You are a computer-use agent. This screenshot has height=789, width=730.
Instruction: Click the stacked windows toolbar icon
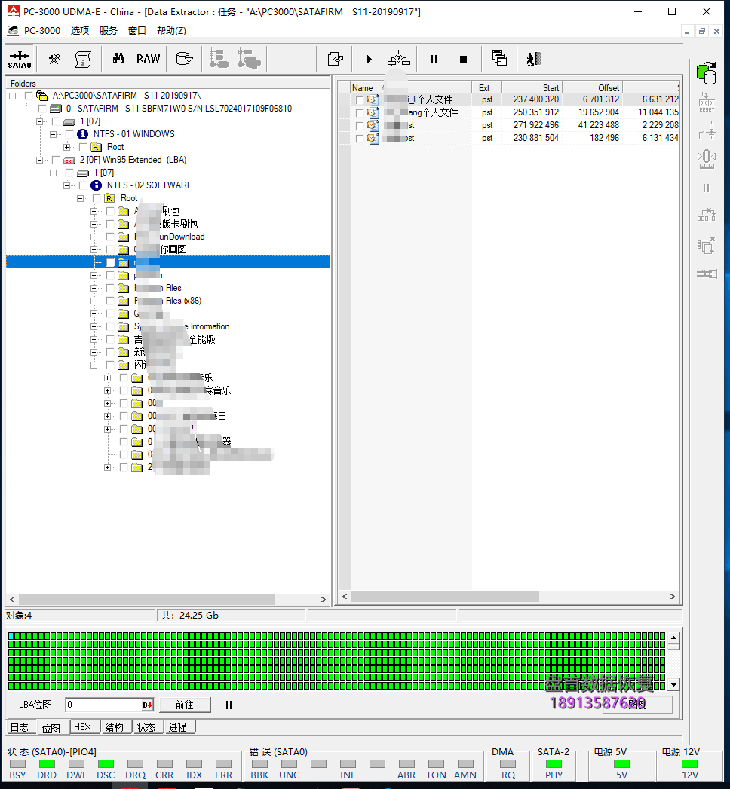click(499, 59)
